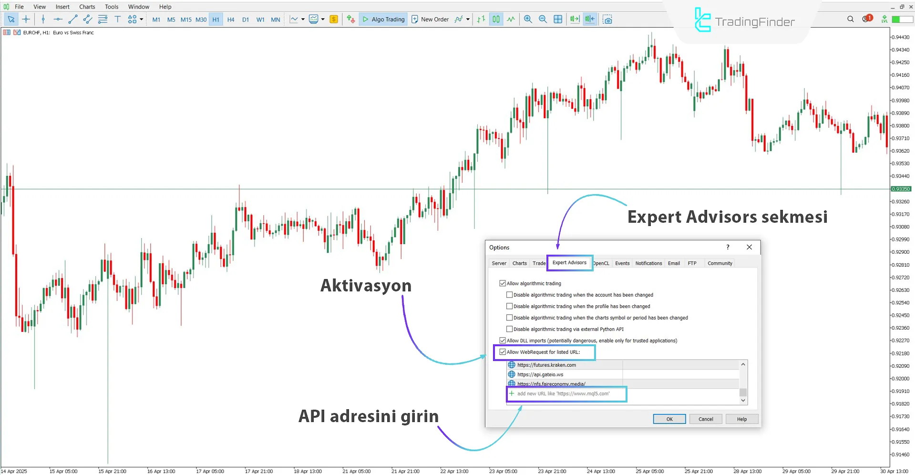Open the search magnifier icon
Screen dimensions: 915x475
coord(850,19)
